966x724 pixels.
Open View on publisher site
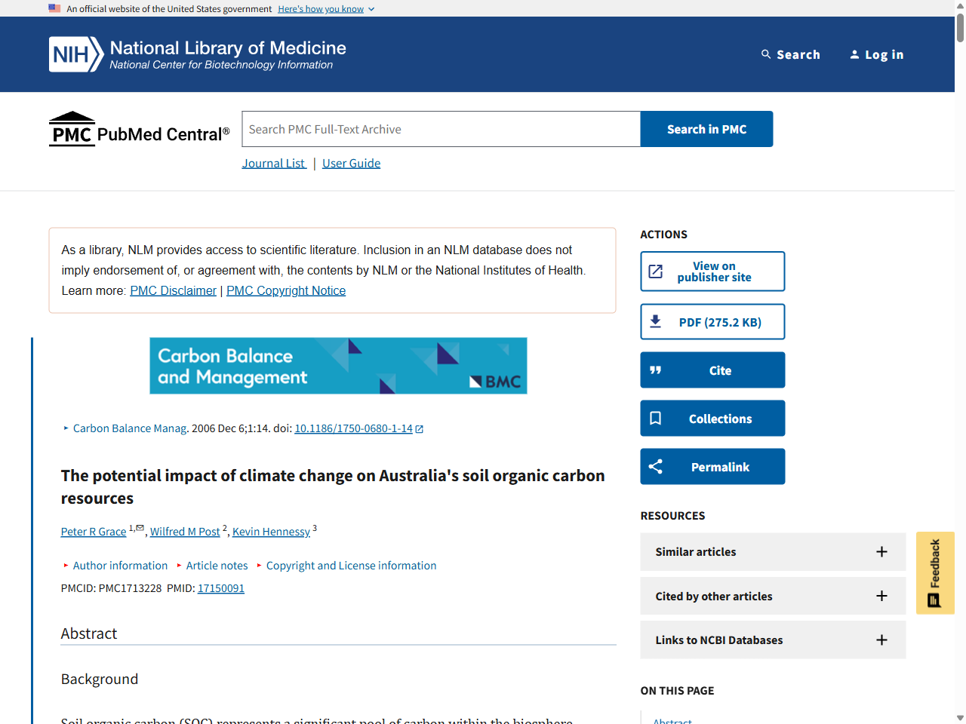(712, 271)
